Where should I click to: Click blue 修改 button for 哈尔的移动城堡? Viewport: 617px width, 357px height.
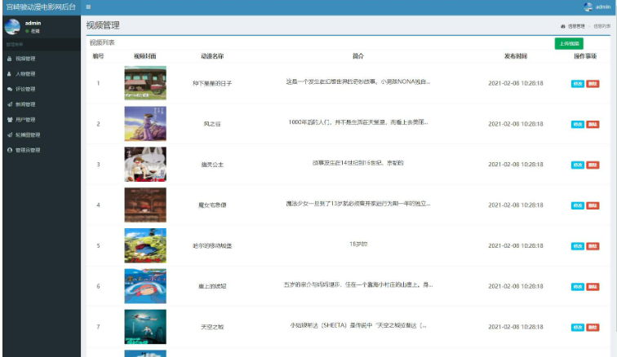[x=577, y=246]
